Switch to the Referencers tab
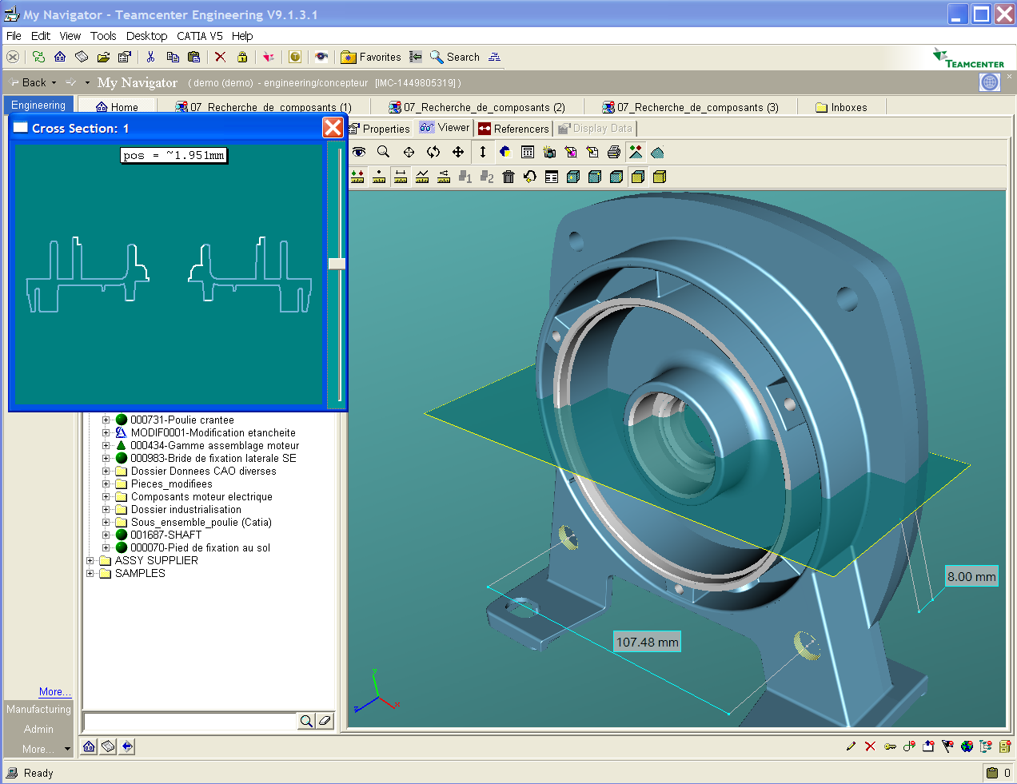 (x=513, y=128)
